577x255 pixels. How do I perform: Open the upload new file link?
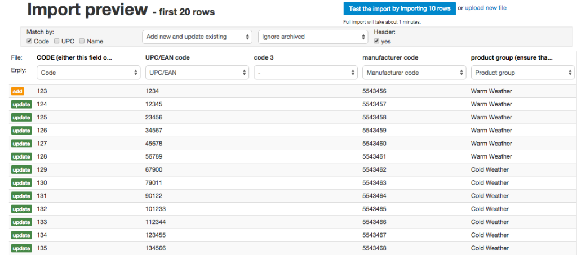tap(486, 8)
